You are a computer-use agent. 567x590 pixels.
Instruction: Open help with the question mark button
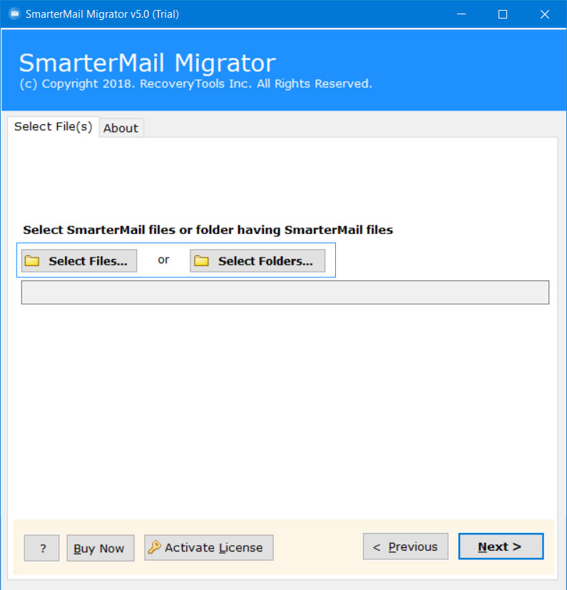point(42,548)
